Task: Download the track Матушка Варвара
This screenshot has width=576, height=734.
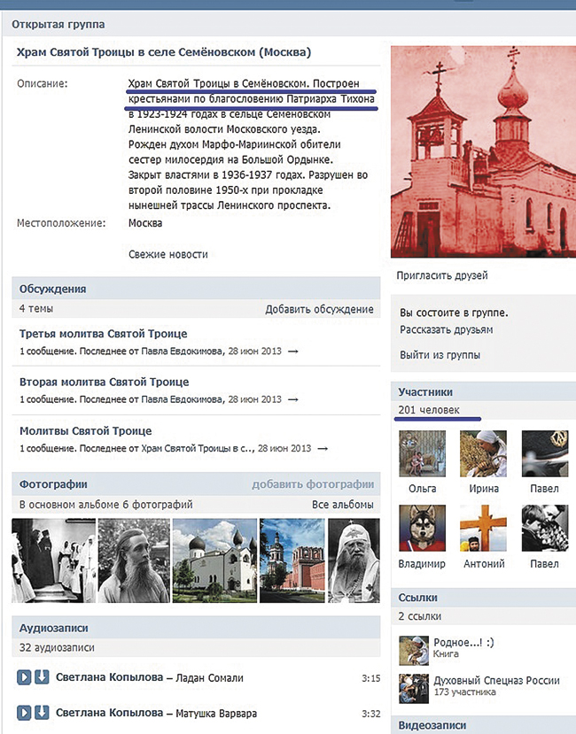Action: pyautogui.click(x=42, y=713)
